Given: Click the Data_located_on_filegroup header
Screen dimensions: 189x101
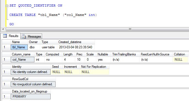Looking at the screenshot, I should [x=31, y=91].
